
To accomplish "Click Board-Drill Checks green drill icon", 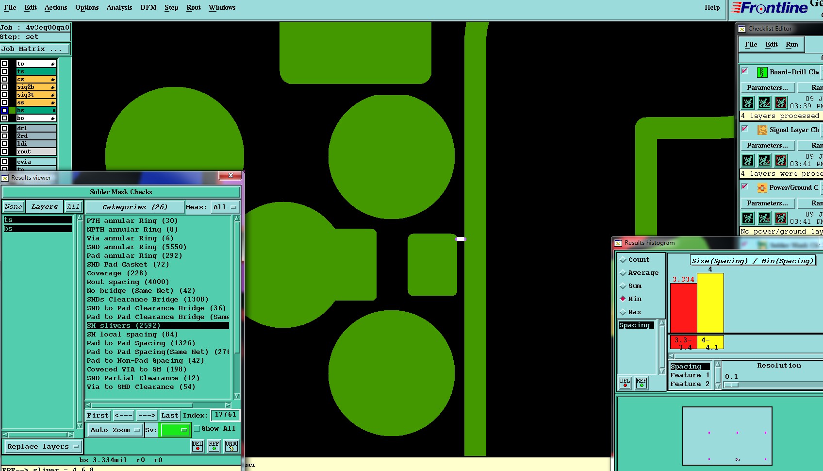I will click(762, 72).
